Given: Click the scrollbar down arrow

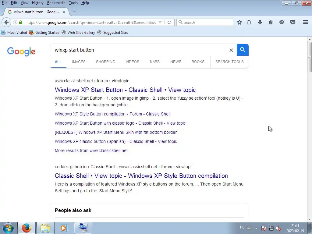Looking at the screenshot, I should [x=310, y=219].
